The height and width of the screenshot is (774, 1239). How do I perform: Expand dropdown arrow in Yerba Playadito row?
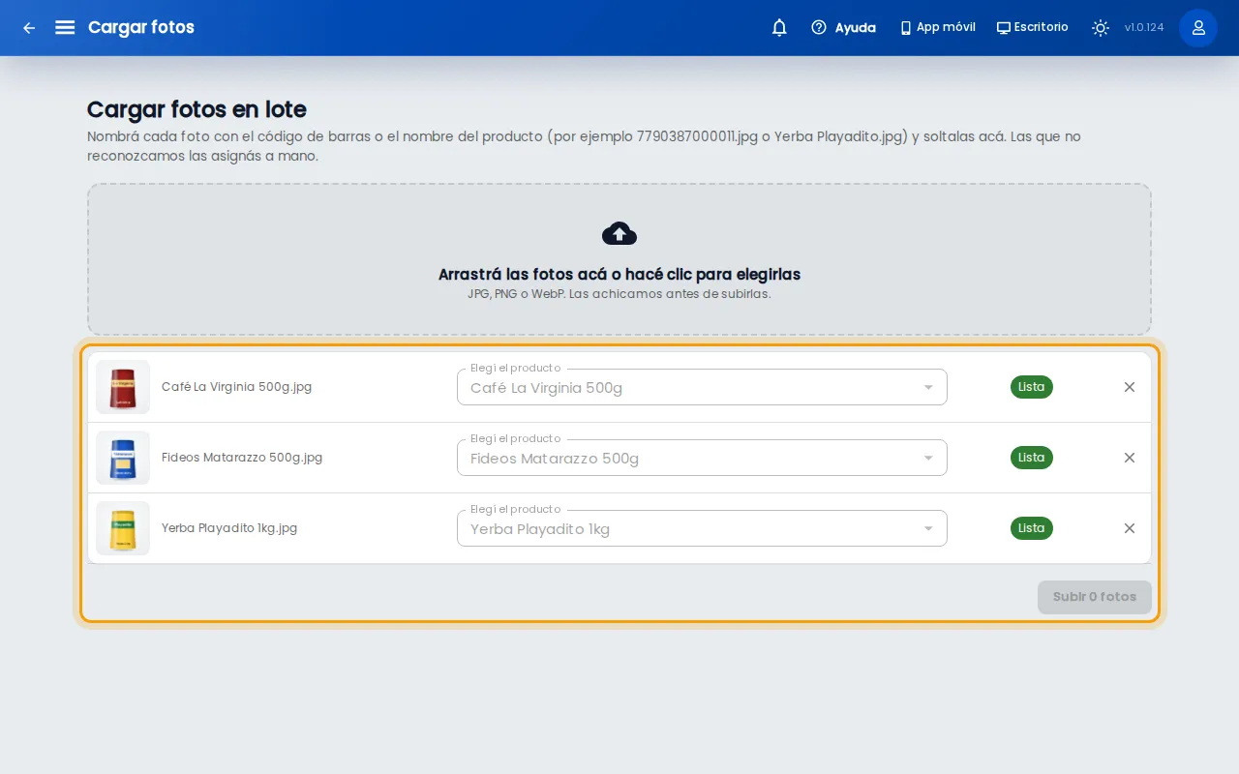click(928, 529)
